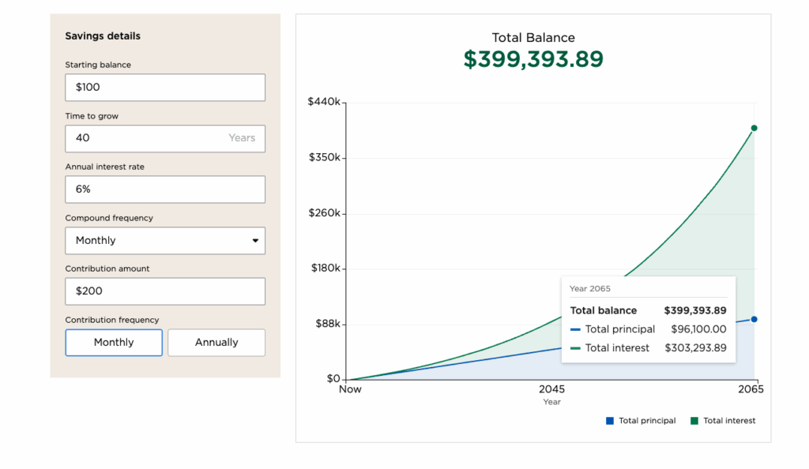Click the blue Total principal legend square

(x=610, y=421)
